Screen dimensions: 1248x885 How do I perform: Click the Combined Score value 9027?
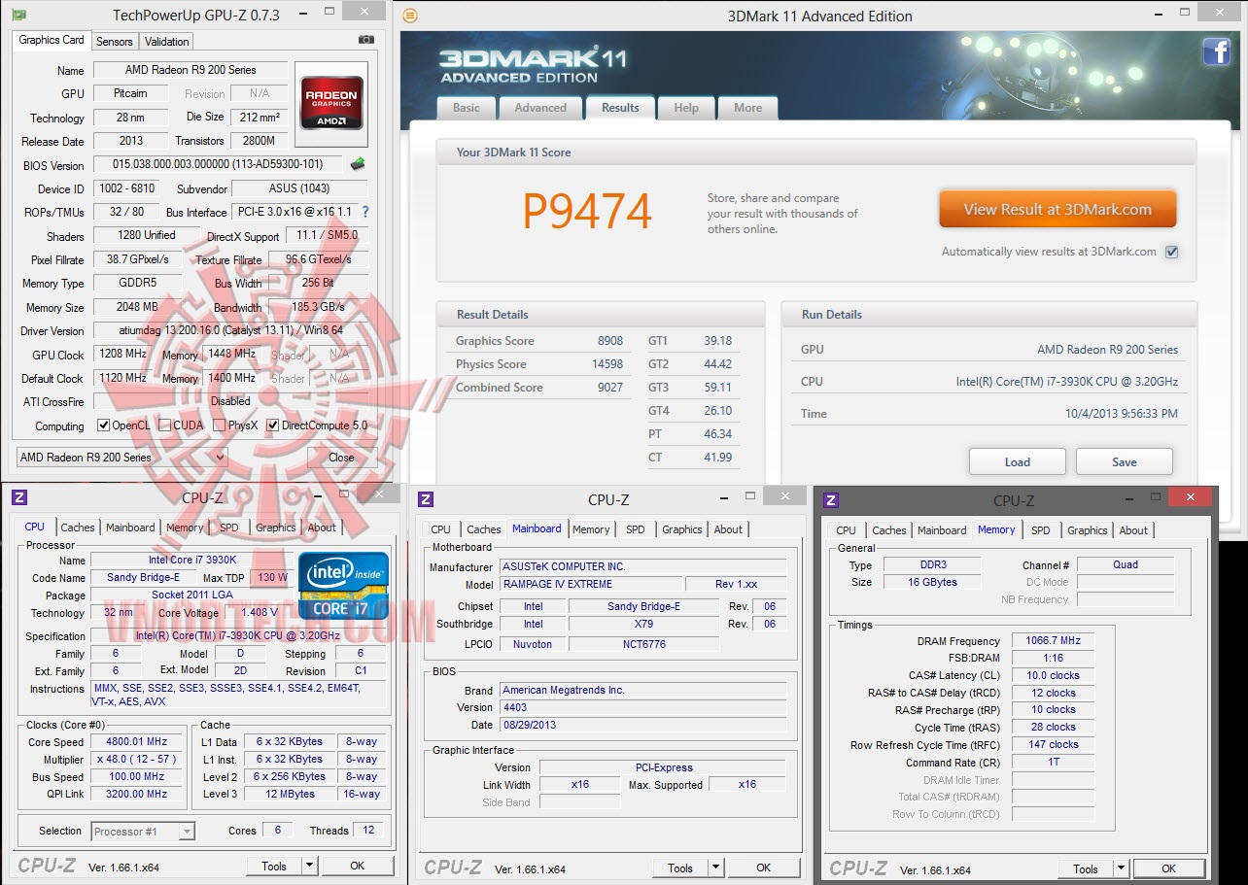(610, 388)
